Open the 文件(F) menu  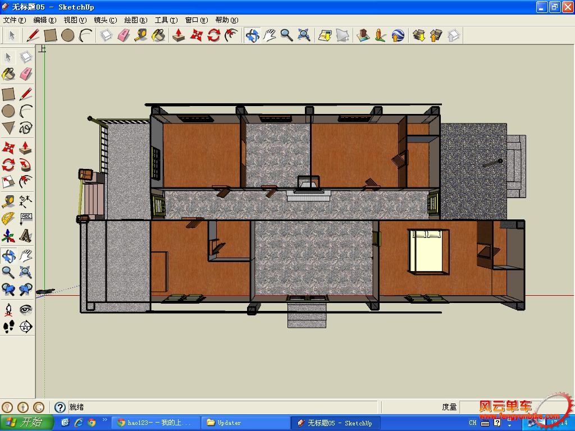[x=14, y=20]
